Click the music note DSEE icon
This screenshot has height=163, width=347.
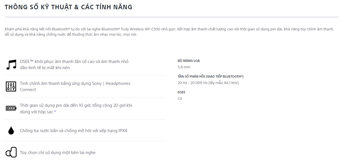click(11, 65)
